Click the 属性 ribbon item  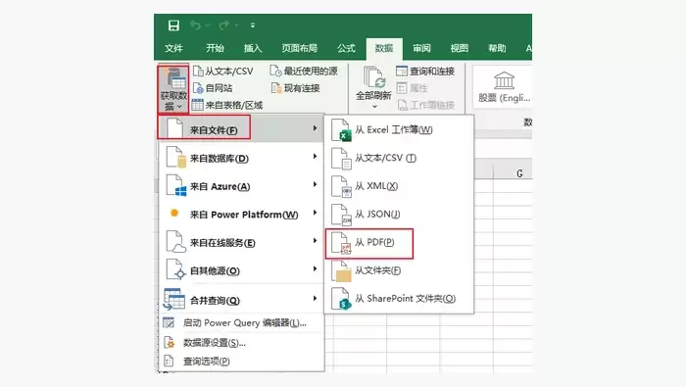point(413,88)
